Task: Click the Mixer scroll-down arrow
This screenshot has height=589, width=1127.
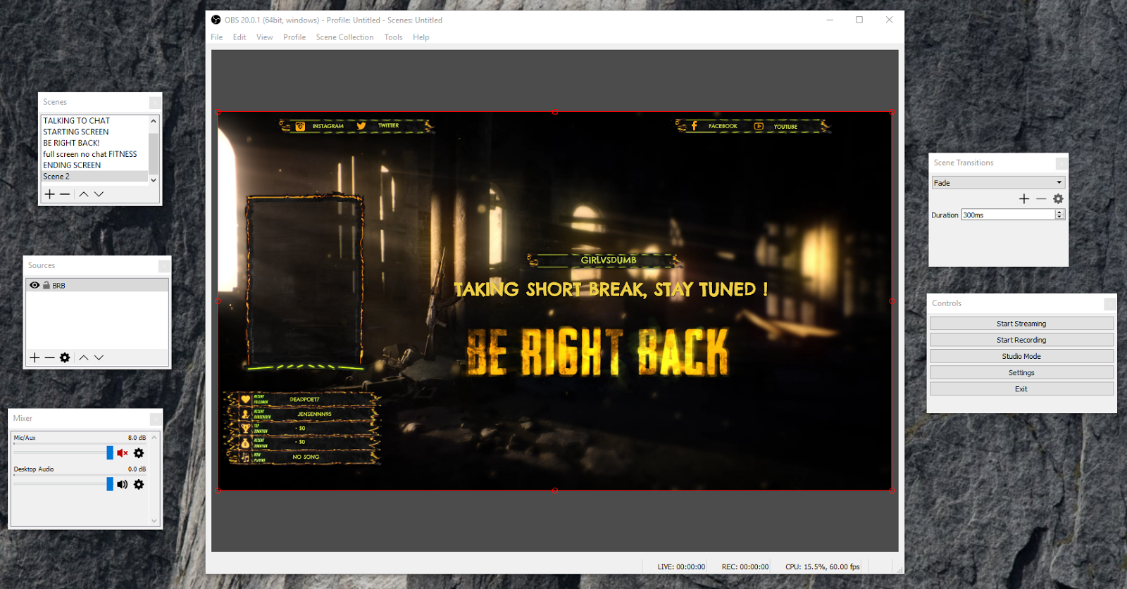Action: (x=154, y=521)
